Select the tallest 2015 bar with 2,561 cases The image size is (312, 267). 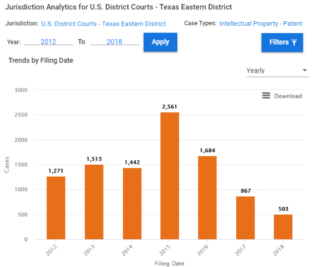tap(170, 176)
